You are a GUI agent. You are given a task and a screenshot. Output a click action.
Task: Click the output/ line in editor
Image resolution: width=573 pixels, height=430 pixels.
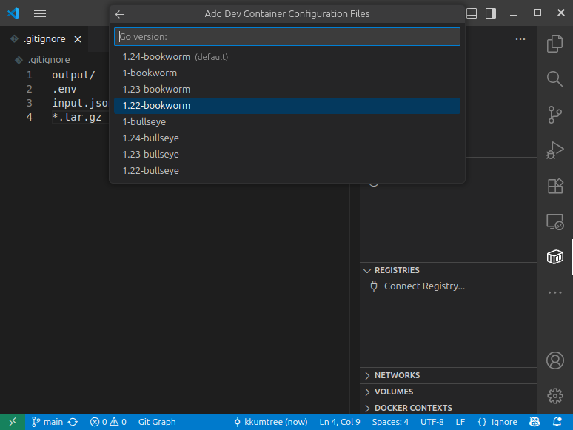tap(73, 75)
